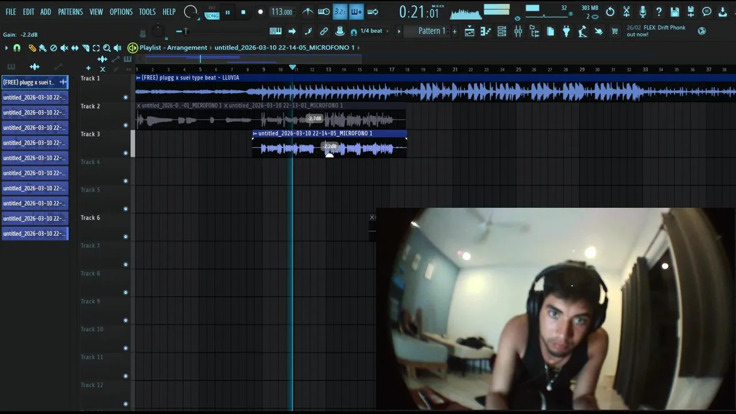Viewport: 736px width, 414px height.
Task: Toggle note/clip grouping link icon
Action: (x=324, y=31)
